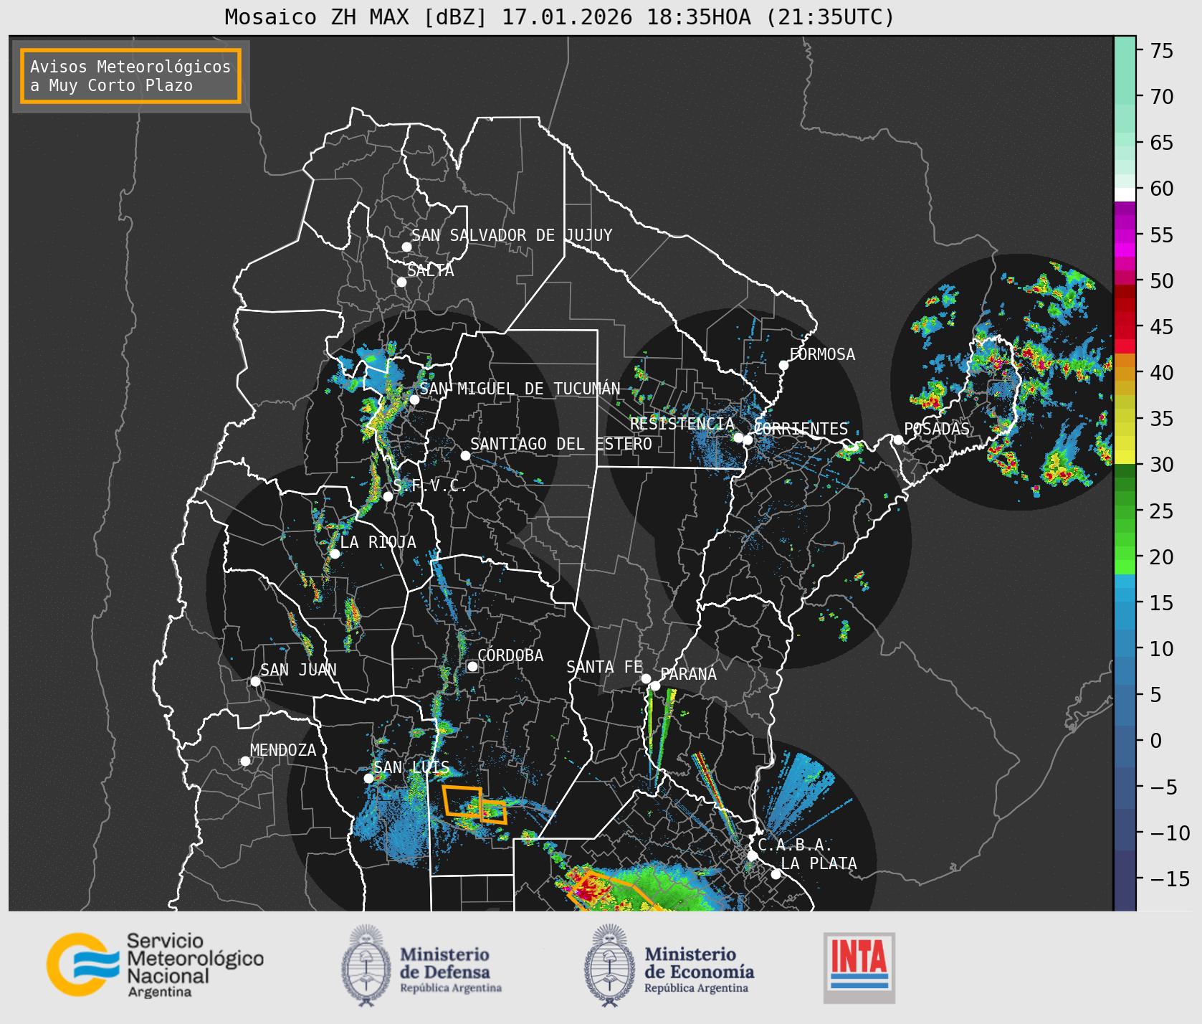Click the Ministerio de Defensa coat of arms
This screenshot has width=1202, height=1024.
[367, 965]
